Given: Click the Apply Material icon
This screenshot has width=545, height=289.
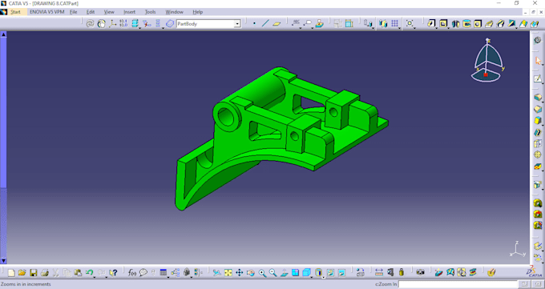Looking at the screenshot, I should click(490, 273).
